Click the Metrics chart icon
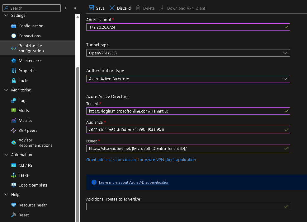The width and height of the screenshot is (307, 222). tap(14, 121)
